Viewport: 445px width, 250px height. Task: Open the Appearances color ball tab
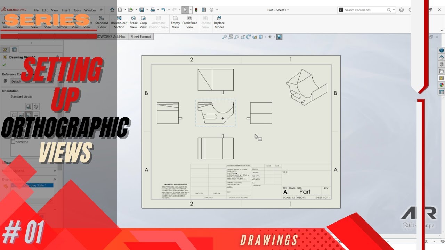click(x=442, y=85)
